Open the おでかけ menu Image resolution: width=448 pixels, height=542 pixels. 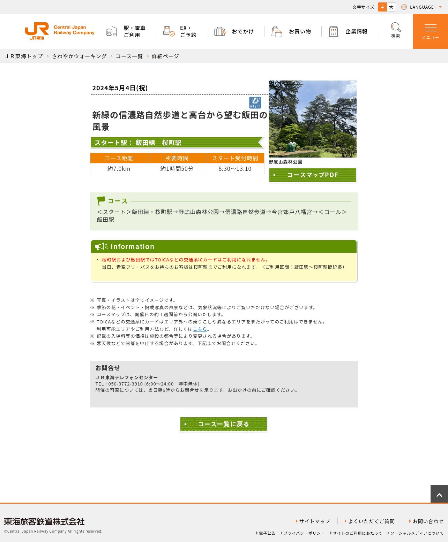pos(243,31)
